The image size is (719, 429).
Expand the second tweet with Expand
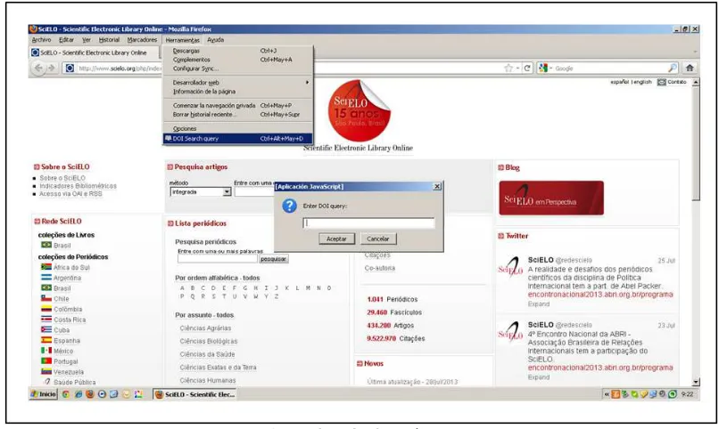[538, 377]
